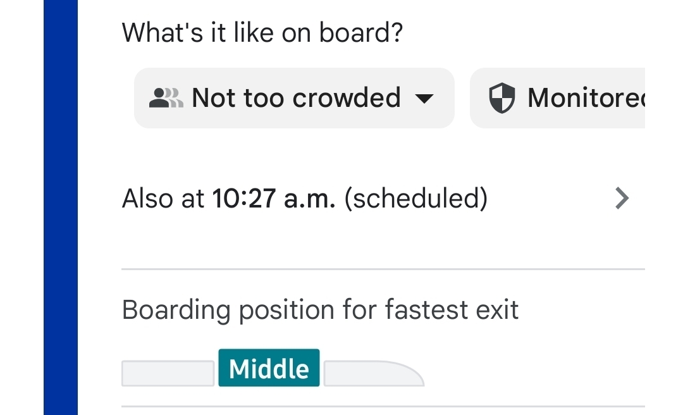The height and width of the screenshot is (415, 683).
Task: Click the bold 10:27 a.m. time
Action: [273, 199]
